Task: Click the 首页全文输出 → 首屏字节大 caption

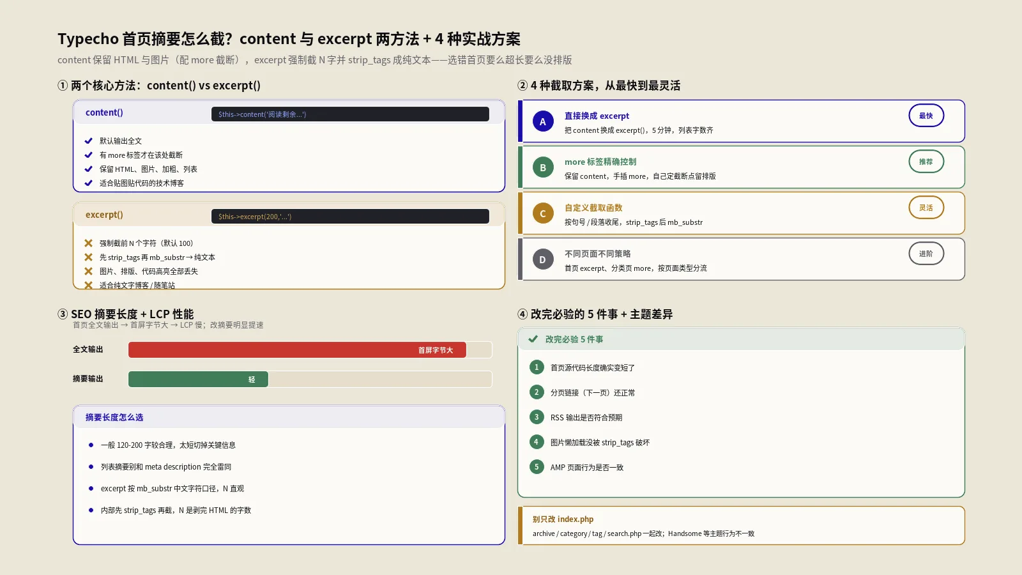Action: click(x=168, y=325)
